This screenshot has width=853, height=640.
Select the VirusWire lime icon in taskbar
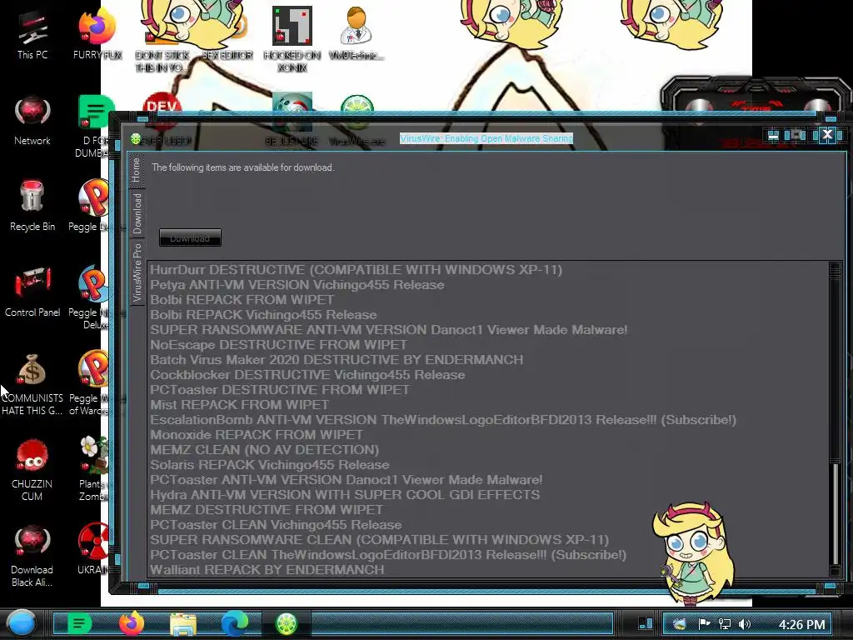[x=287, y=623]
